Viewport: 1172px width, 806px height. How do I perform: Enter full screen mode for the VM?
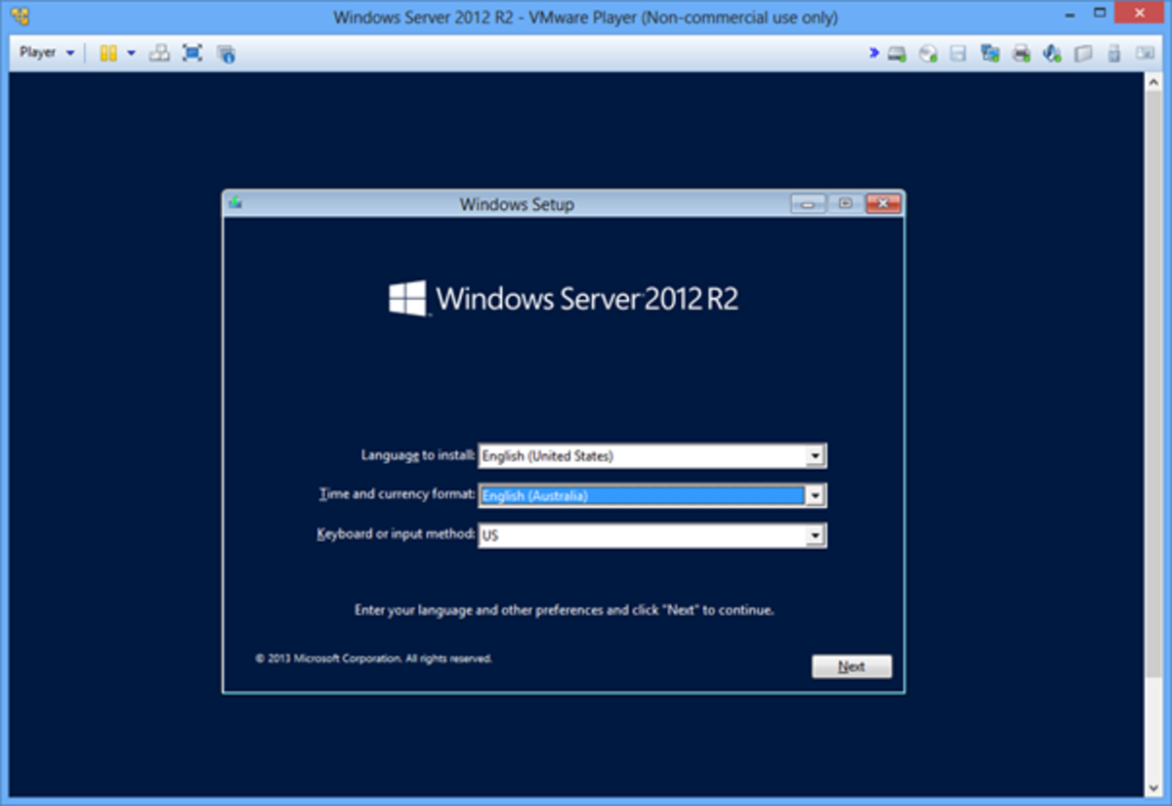click(x=192, y=52)
